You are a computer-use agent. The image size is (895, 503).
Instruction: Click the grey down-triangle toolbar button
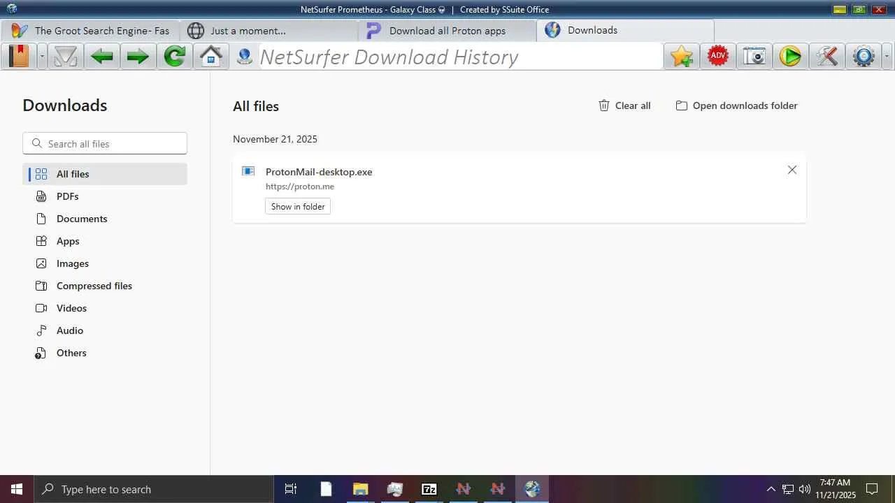66,56
